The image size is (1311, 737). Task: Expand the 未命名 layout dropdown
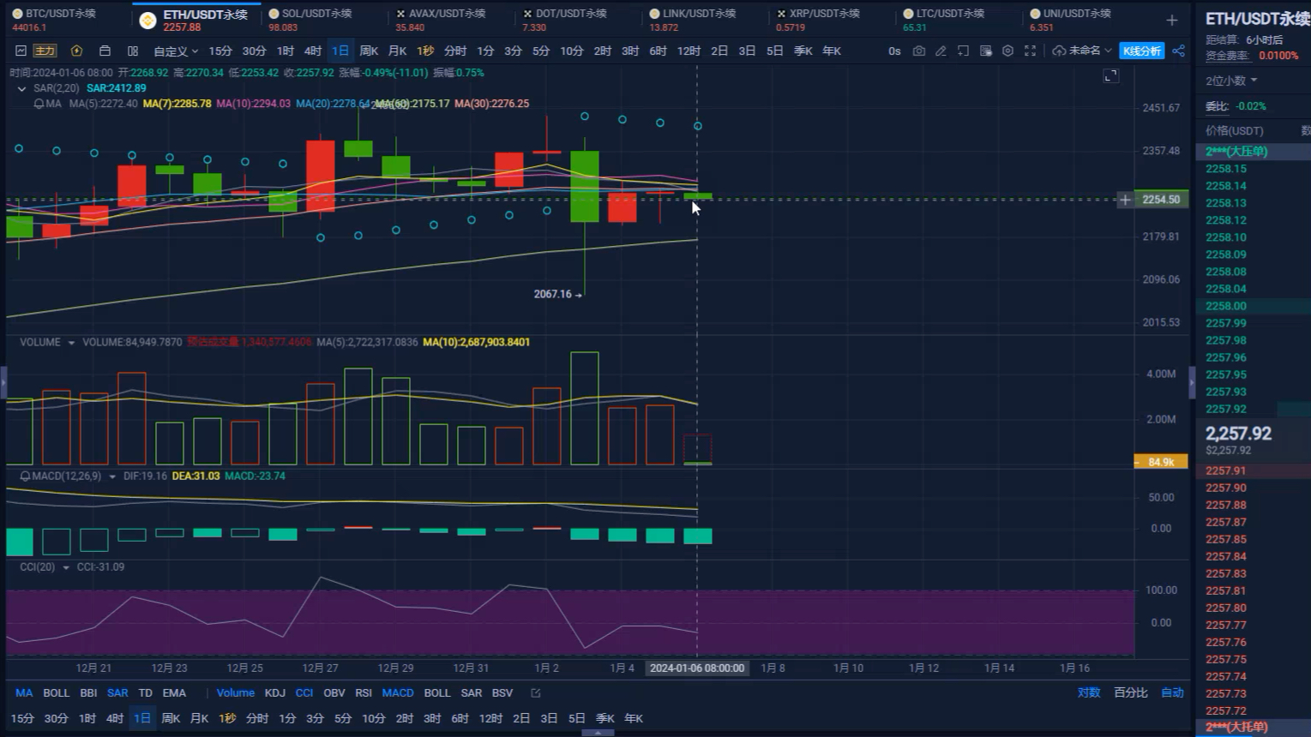pos(1082,51)
